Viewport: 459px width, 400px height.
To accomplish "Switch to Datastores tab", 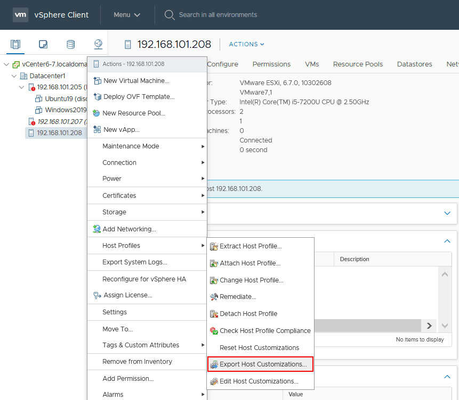I will [414, 64].
